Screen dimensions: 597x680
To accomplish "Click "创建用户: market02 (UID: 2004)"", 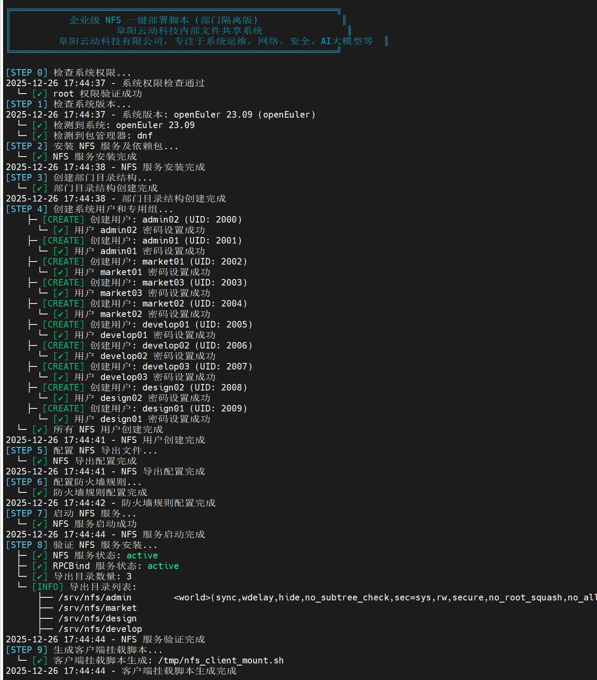I will tap(169, 303).
